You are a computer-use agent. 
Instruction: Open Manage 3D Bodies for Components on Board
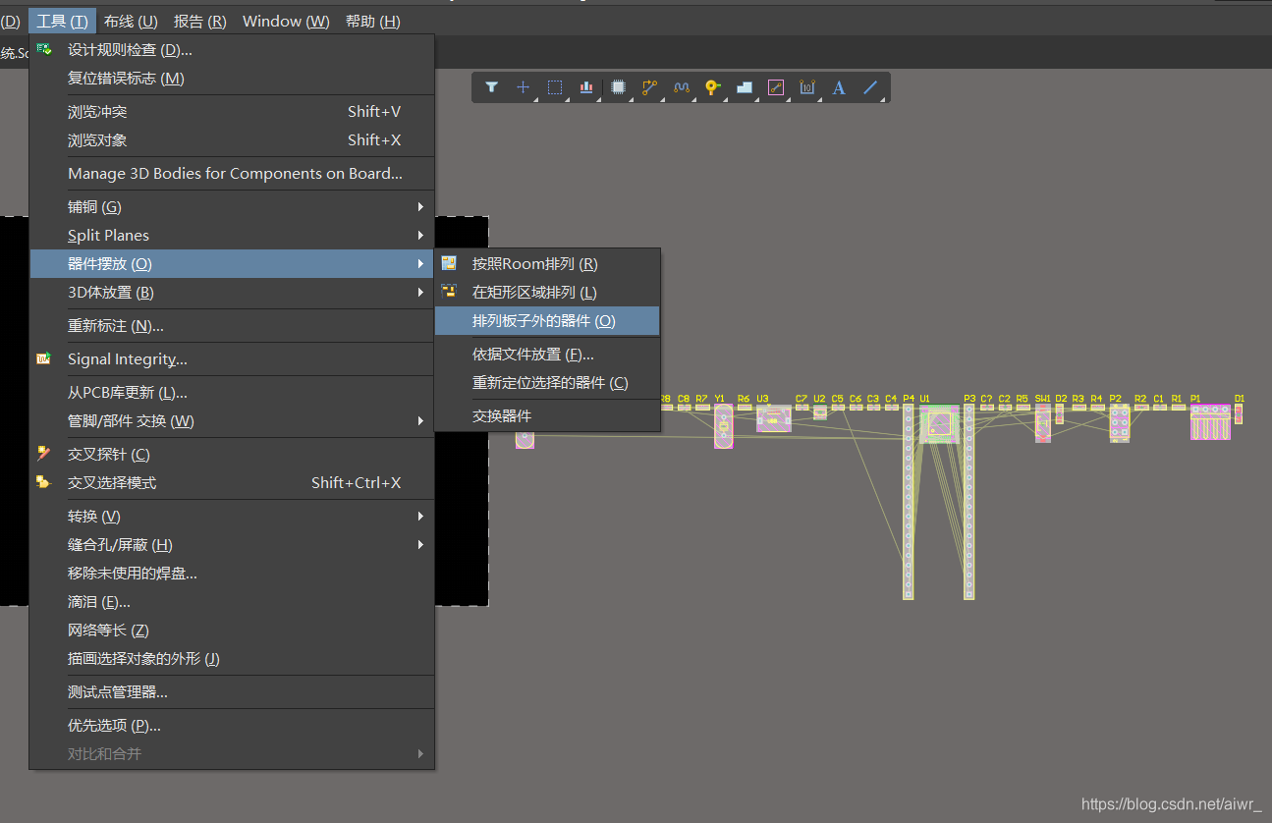click(x=232, y=173)
